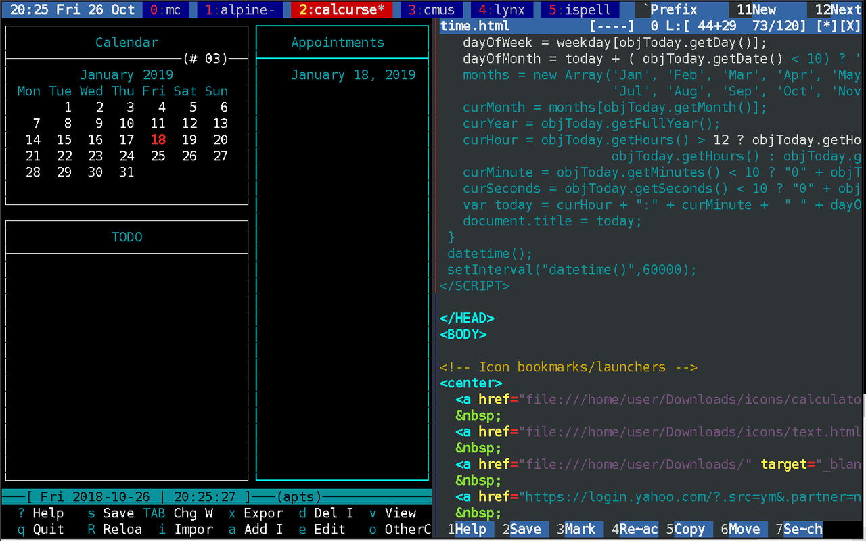Screen dimensions: 866x541
Task: Click the login.yahoo.com href line
Action: [658, 496]
